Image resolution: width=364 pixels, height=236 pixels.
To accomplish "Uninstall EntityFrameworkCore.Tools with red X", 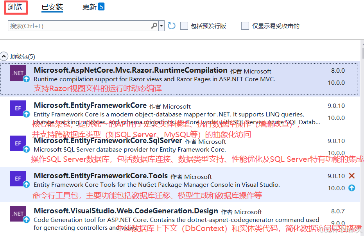I will [352, 176].
